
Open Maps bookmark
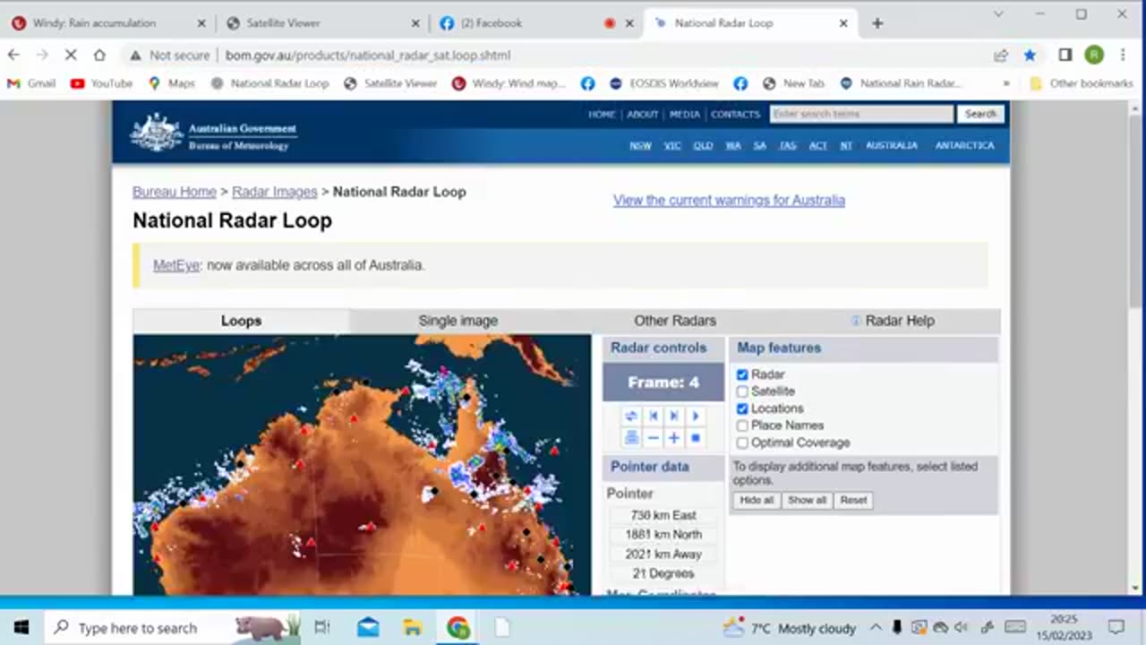pyautogui.click(x=172, y=83)
